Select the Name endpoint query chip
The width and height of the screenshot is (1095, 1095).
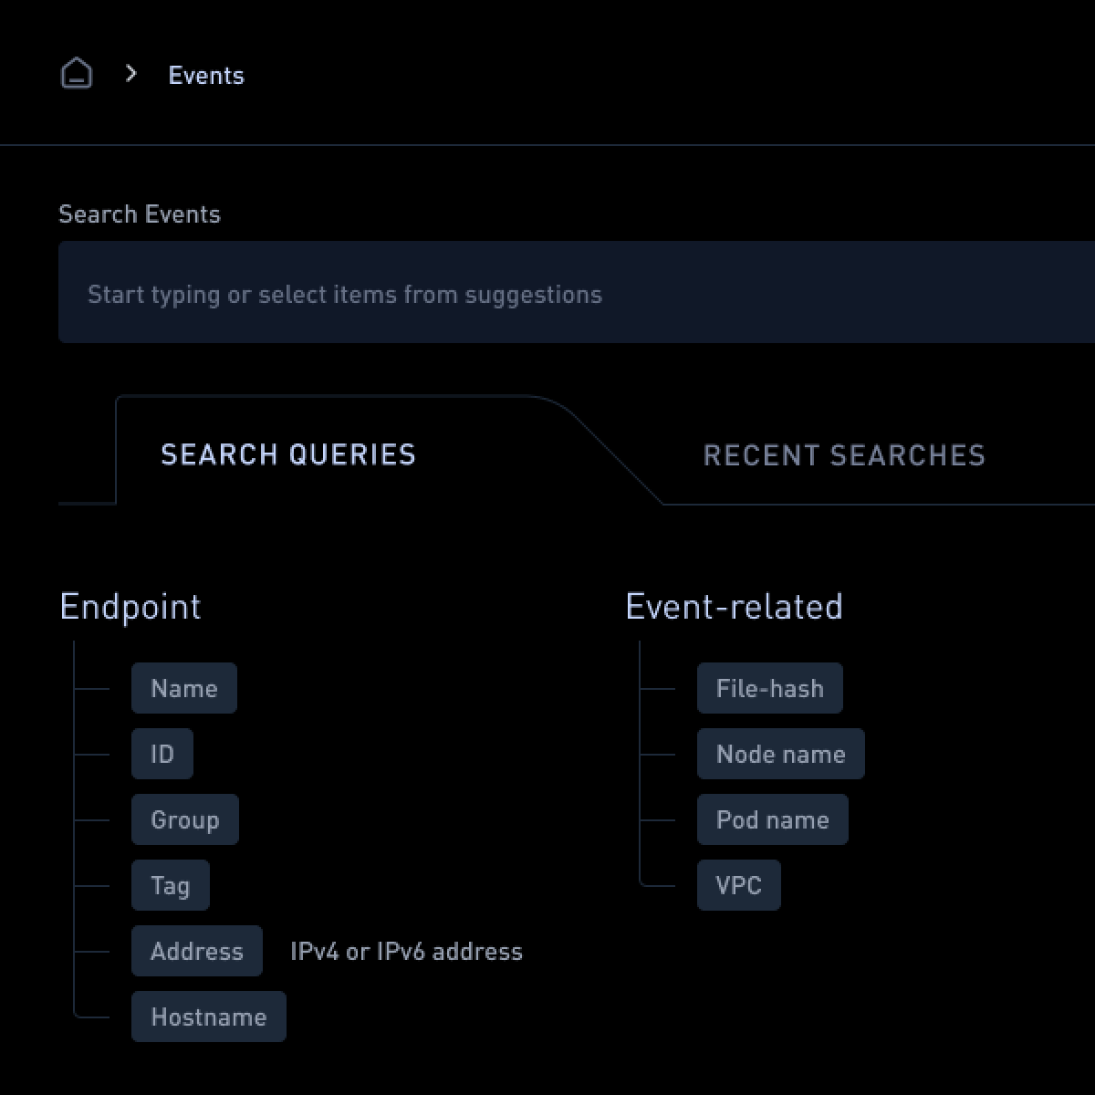184,688
